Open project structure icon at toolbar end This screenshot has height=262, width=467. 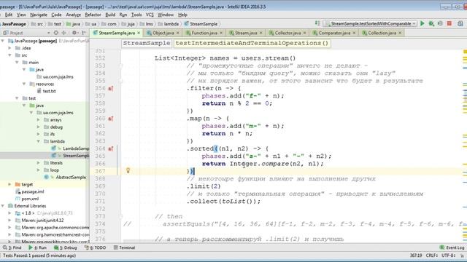click(460, 23)
